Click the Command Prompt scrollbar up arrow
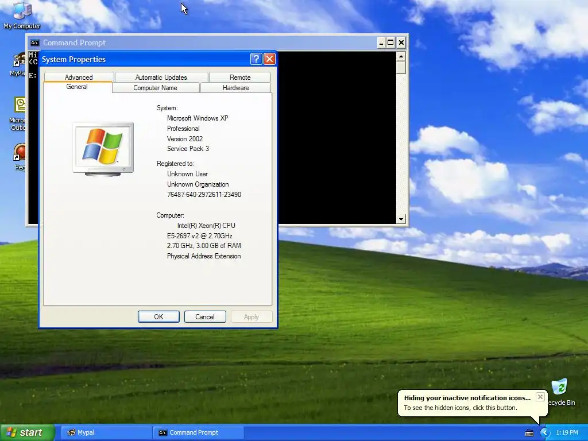Screen dimensions: 588x441 pyautogui.click(x=401, y=57)
